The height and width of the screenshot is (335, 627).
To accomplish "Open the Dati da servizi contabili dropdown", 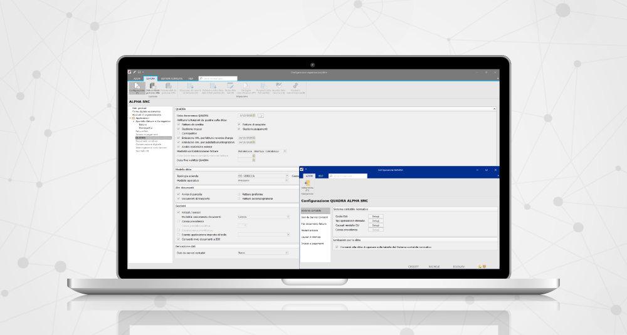I will click(x=286, y=252).
